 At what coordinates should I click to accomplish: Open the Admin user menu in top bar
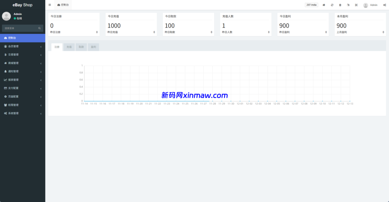[x=370, y=5]
